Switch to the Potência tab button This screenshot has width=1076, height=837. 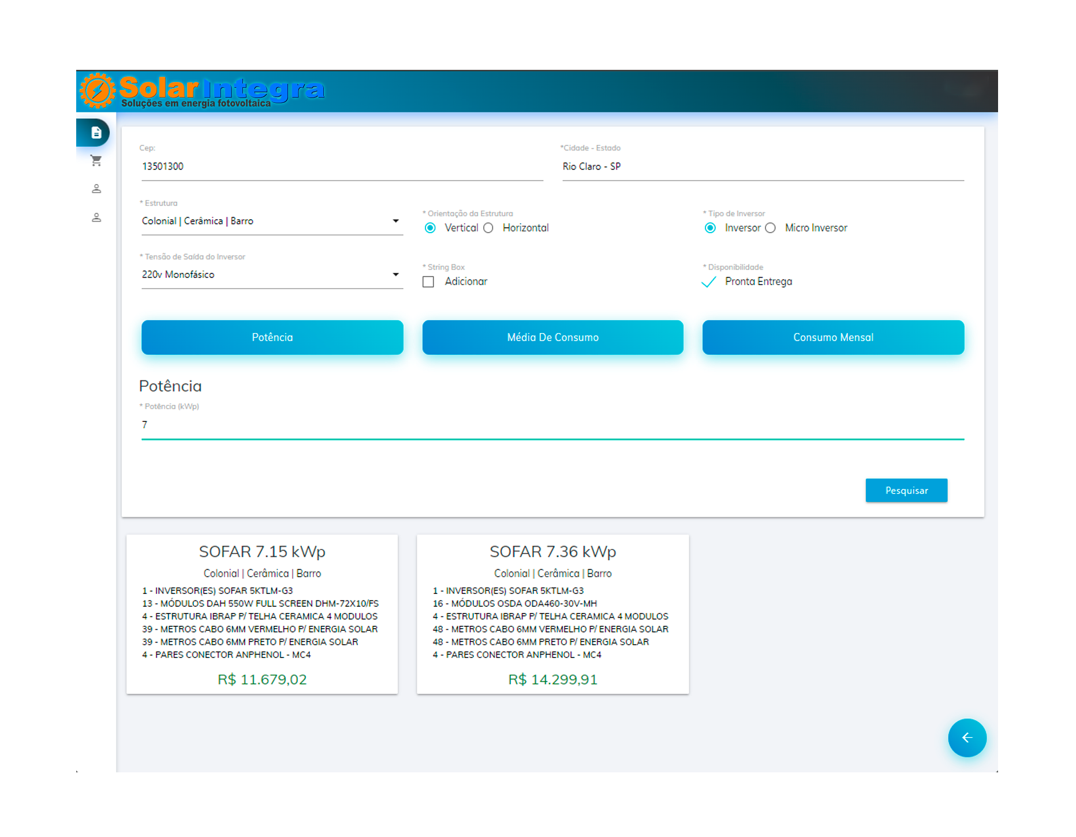[272, 337]
